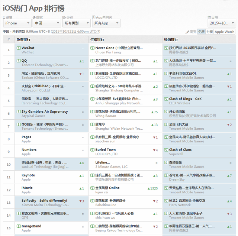The height and width of the screenshot is (236, 238).
Task: Click the purchase icon beside QQ音乐
Action: click(19, 125)
